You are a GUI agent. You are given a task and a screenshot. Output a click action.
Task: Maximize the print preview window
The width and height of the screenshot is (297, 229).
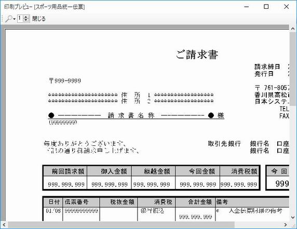(266, 7)
